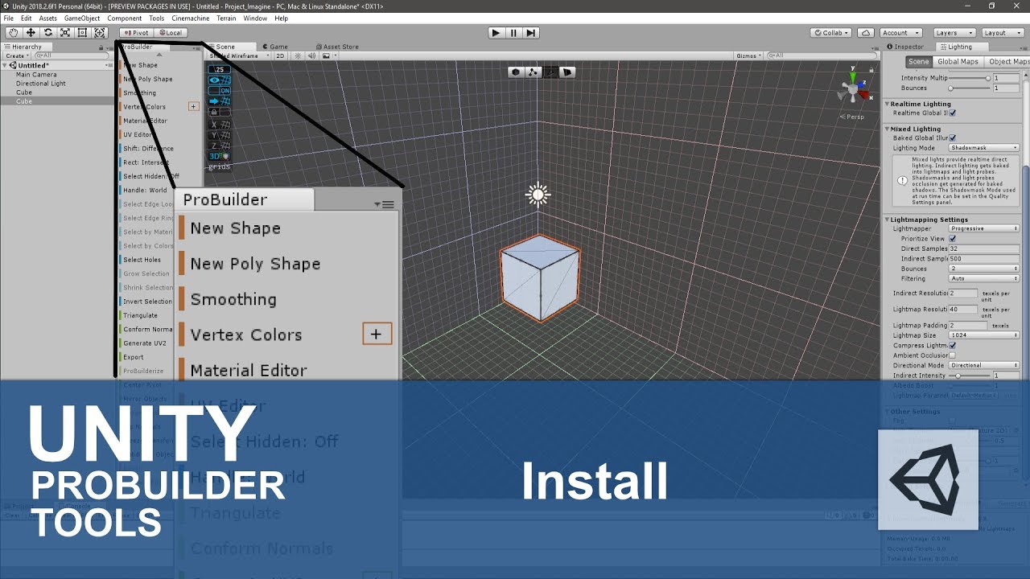Viewport: 1030px width, 579px height.
Task: Click the scene orientation gizmo
Action: pyautogui.click(x=854, y=89)
